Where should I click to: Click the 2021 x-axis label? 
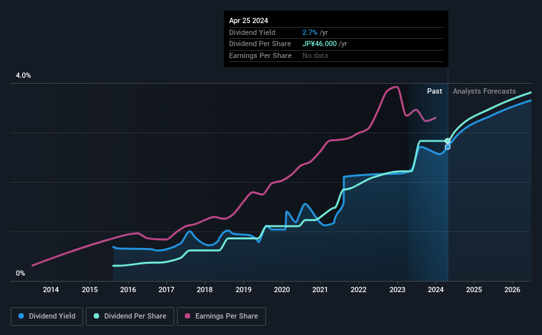tap(320, 289)
